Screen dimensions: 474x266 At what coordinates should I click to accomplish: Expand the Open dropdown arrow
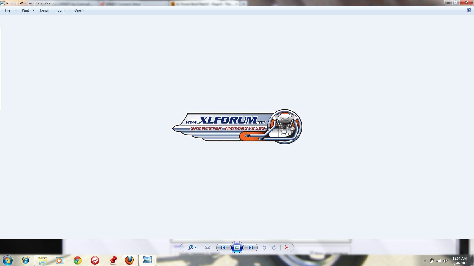[x=87, y=10]
